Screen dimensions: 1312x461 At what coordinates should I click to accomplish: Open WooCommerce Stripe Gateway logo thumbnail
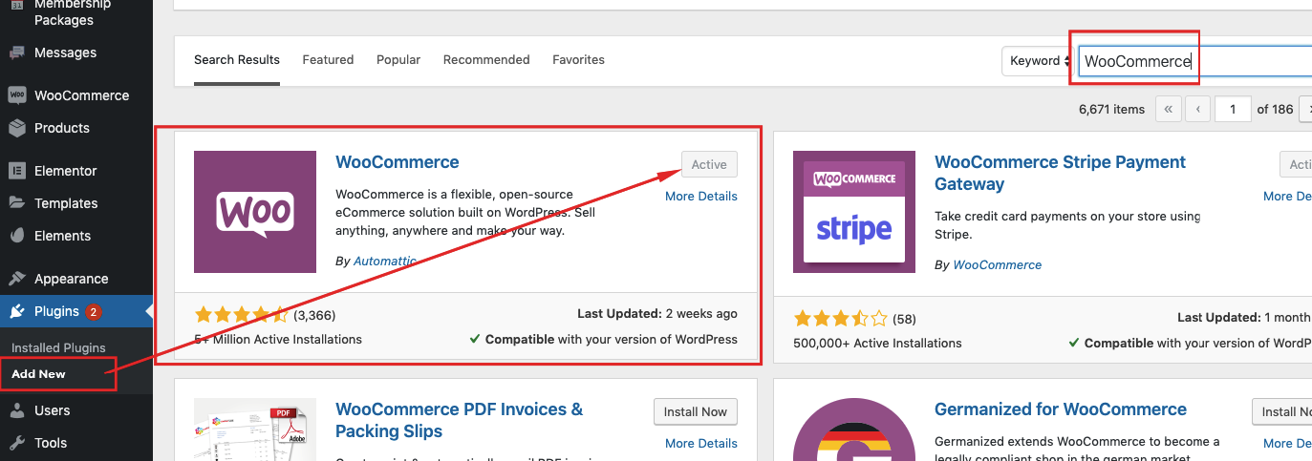tap(854, 212)
